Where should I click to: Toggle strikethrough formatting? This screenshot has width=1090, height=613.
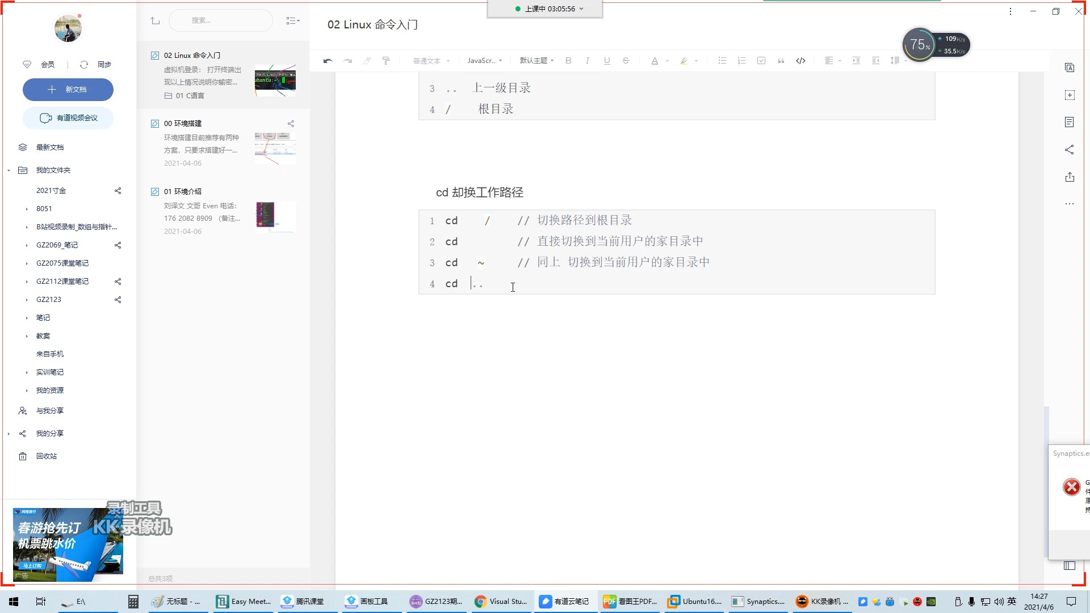point(626,61)
